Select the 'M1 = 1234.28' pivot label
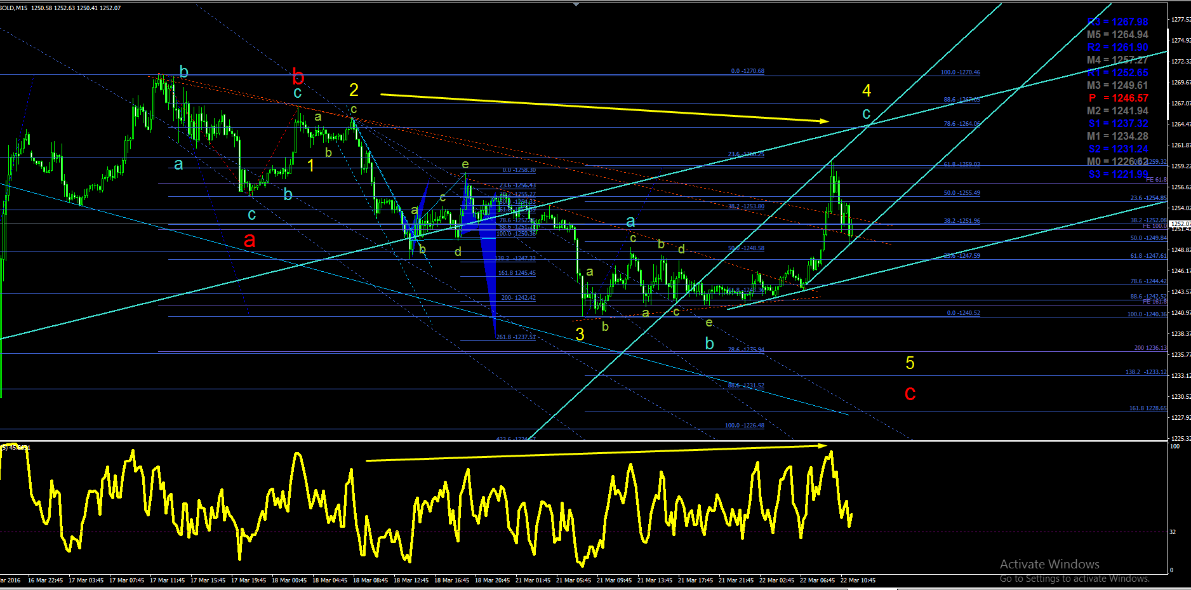Viewport: 1191px width, 590px height. tap(1117, 137)
